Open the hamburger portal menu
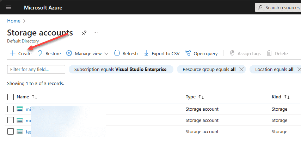 tap(8, 7)
